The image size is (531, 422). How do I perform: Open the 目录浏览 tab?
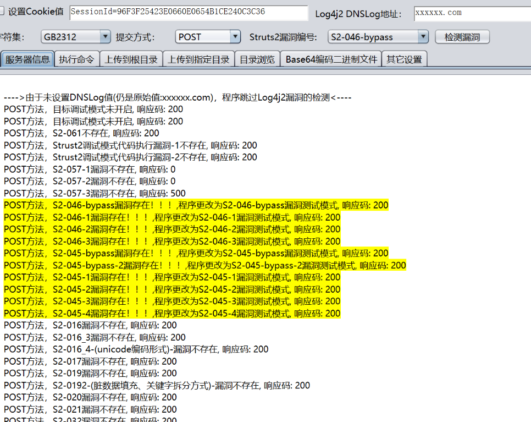coord(257,59)
